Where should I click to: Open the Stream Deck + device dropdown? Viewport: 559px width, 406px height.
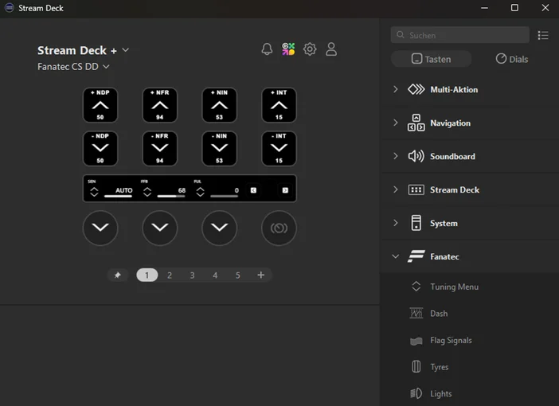coord(126,50)
